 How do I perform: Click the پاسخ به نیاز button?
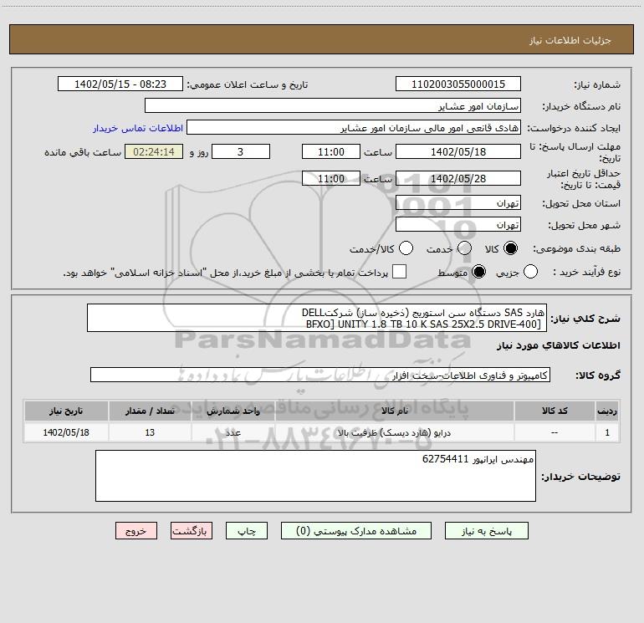(486, 531)
